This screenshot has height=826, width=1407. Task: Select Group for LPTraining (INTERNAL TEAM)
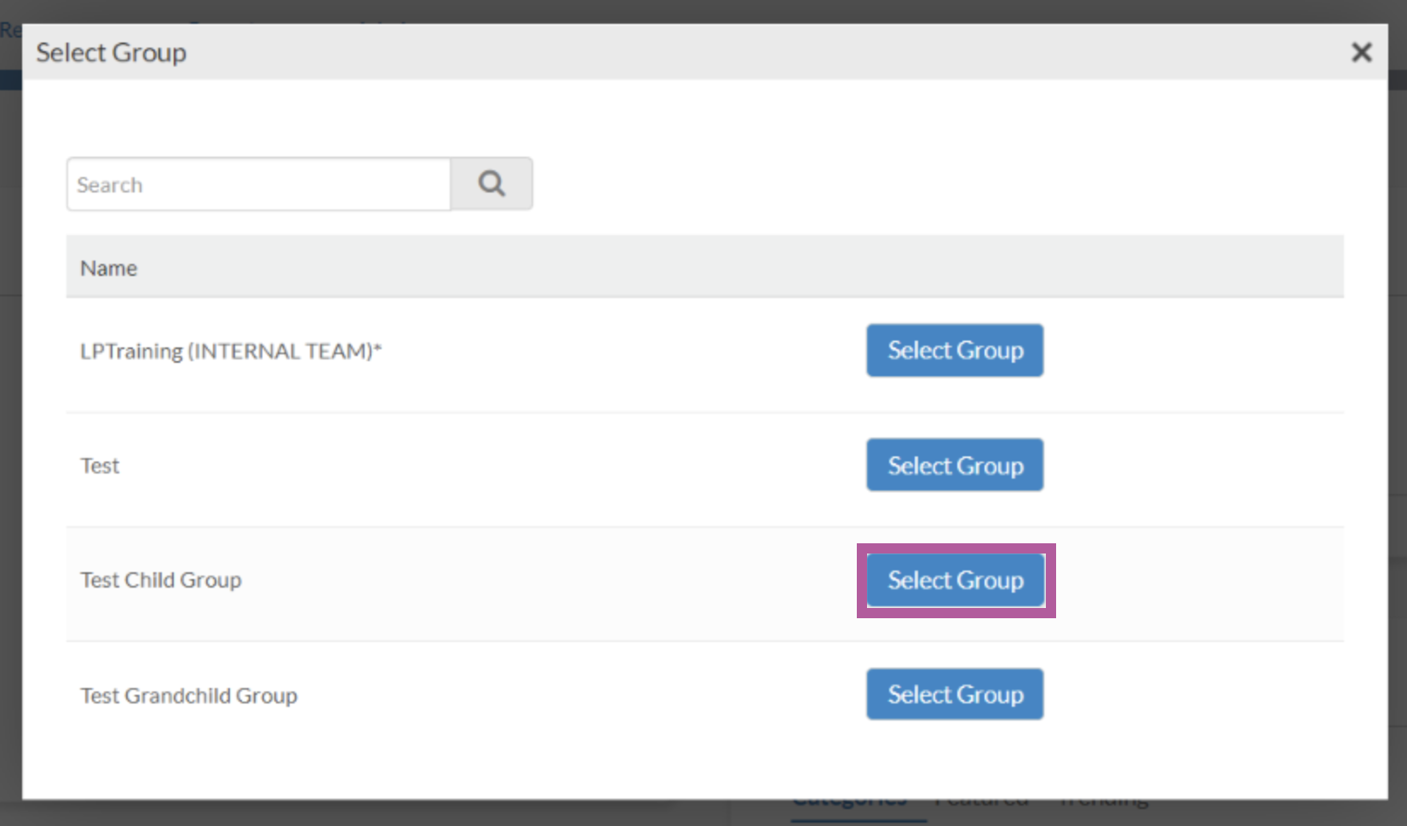pos(954,350)
